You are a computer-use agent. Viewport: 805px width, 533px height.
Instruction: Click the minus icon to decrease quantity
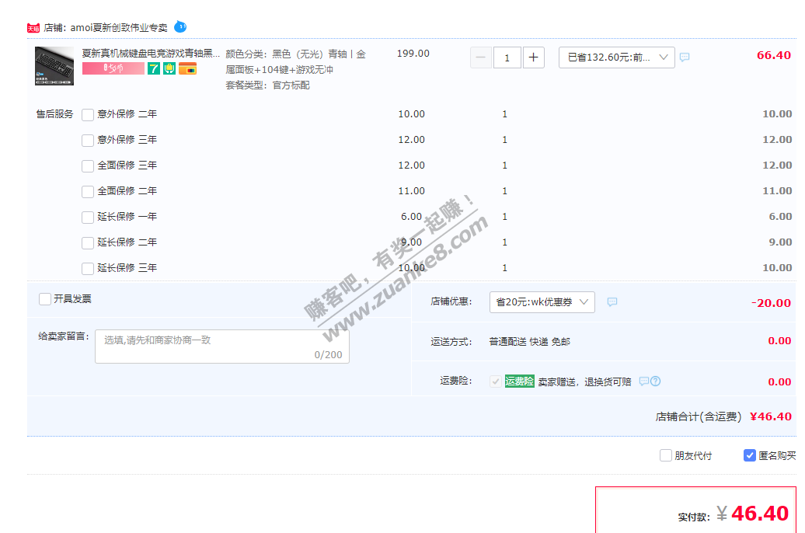[x=480, y=57]
